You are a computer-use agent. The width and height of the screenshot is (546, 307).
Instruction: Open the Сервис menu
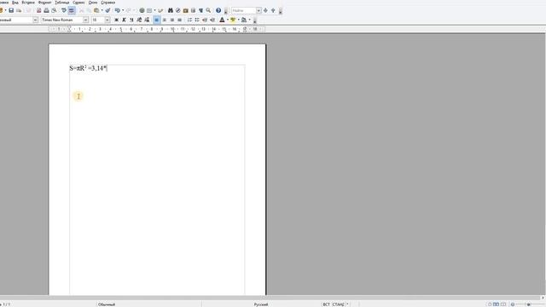pyautogui.click(x=78, y=3)
